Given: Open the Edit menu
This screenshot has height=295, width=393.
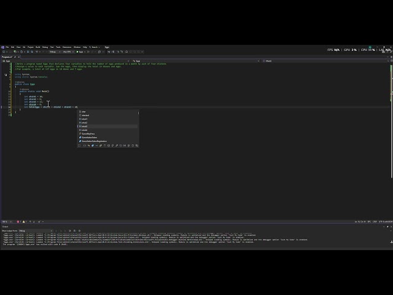Looking at the screenshot, I should point(12,47).
